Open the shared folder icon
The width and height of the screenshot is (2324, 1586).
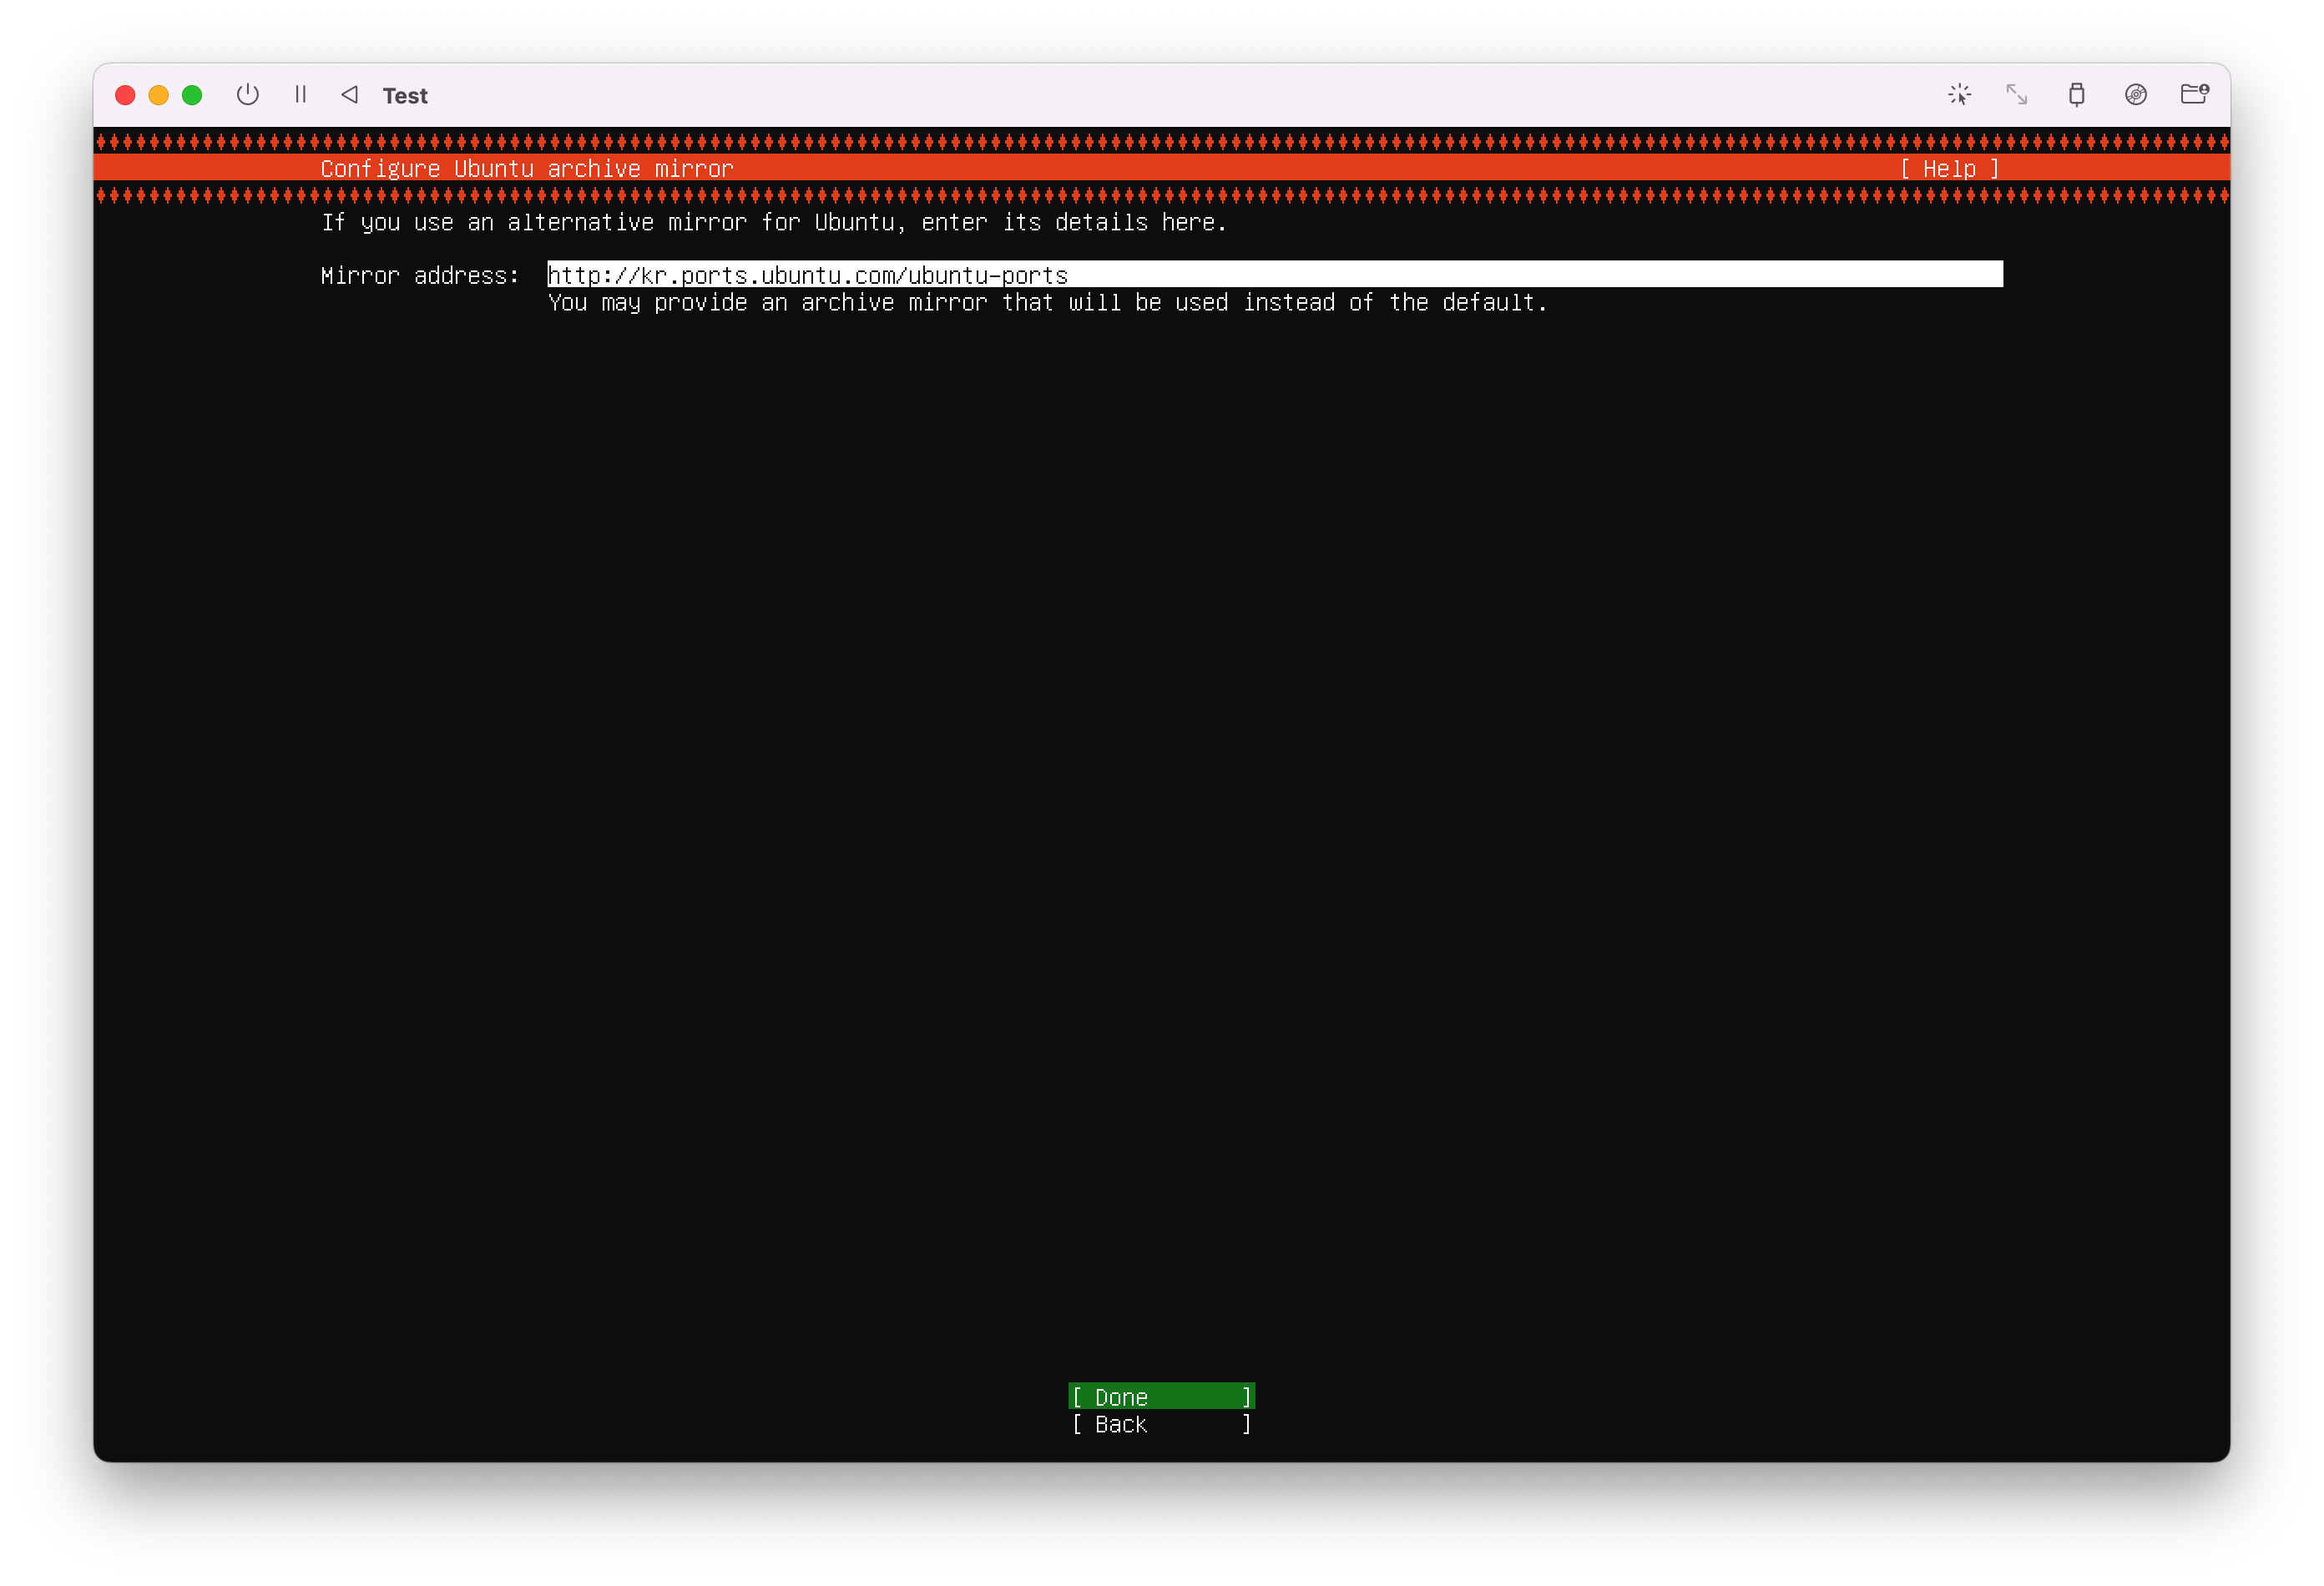click(2194, 95)
